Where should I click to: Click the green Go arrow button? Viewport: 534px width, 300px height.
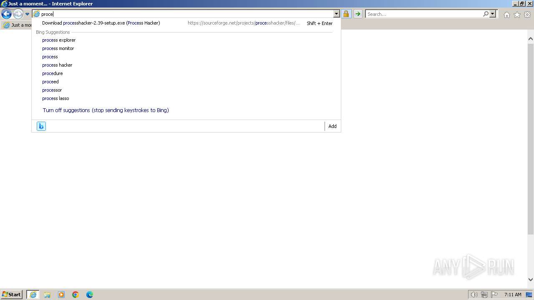point(358,14)
